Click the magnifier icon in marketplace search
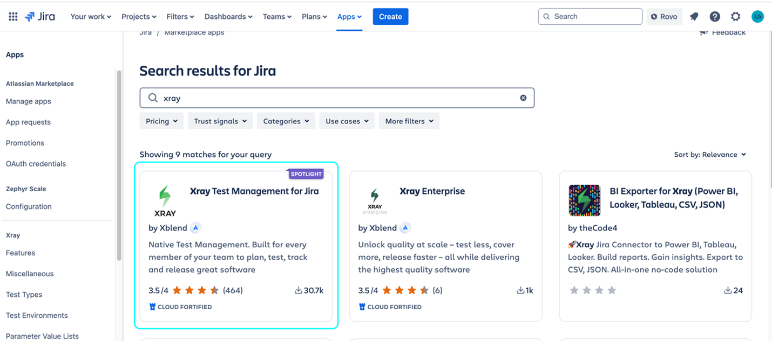The image size is (772, 341). 153,98
